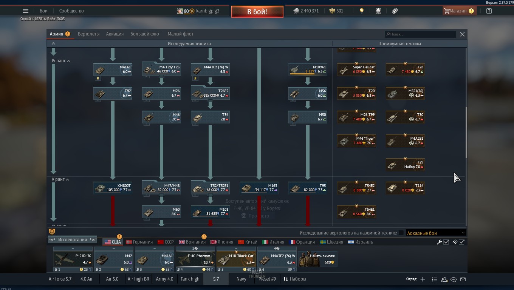The width and height of the screenshot is (514, 290).
Task: Add a squad member with the plus icon
Action: click(423, 279)
